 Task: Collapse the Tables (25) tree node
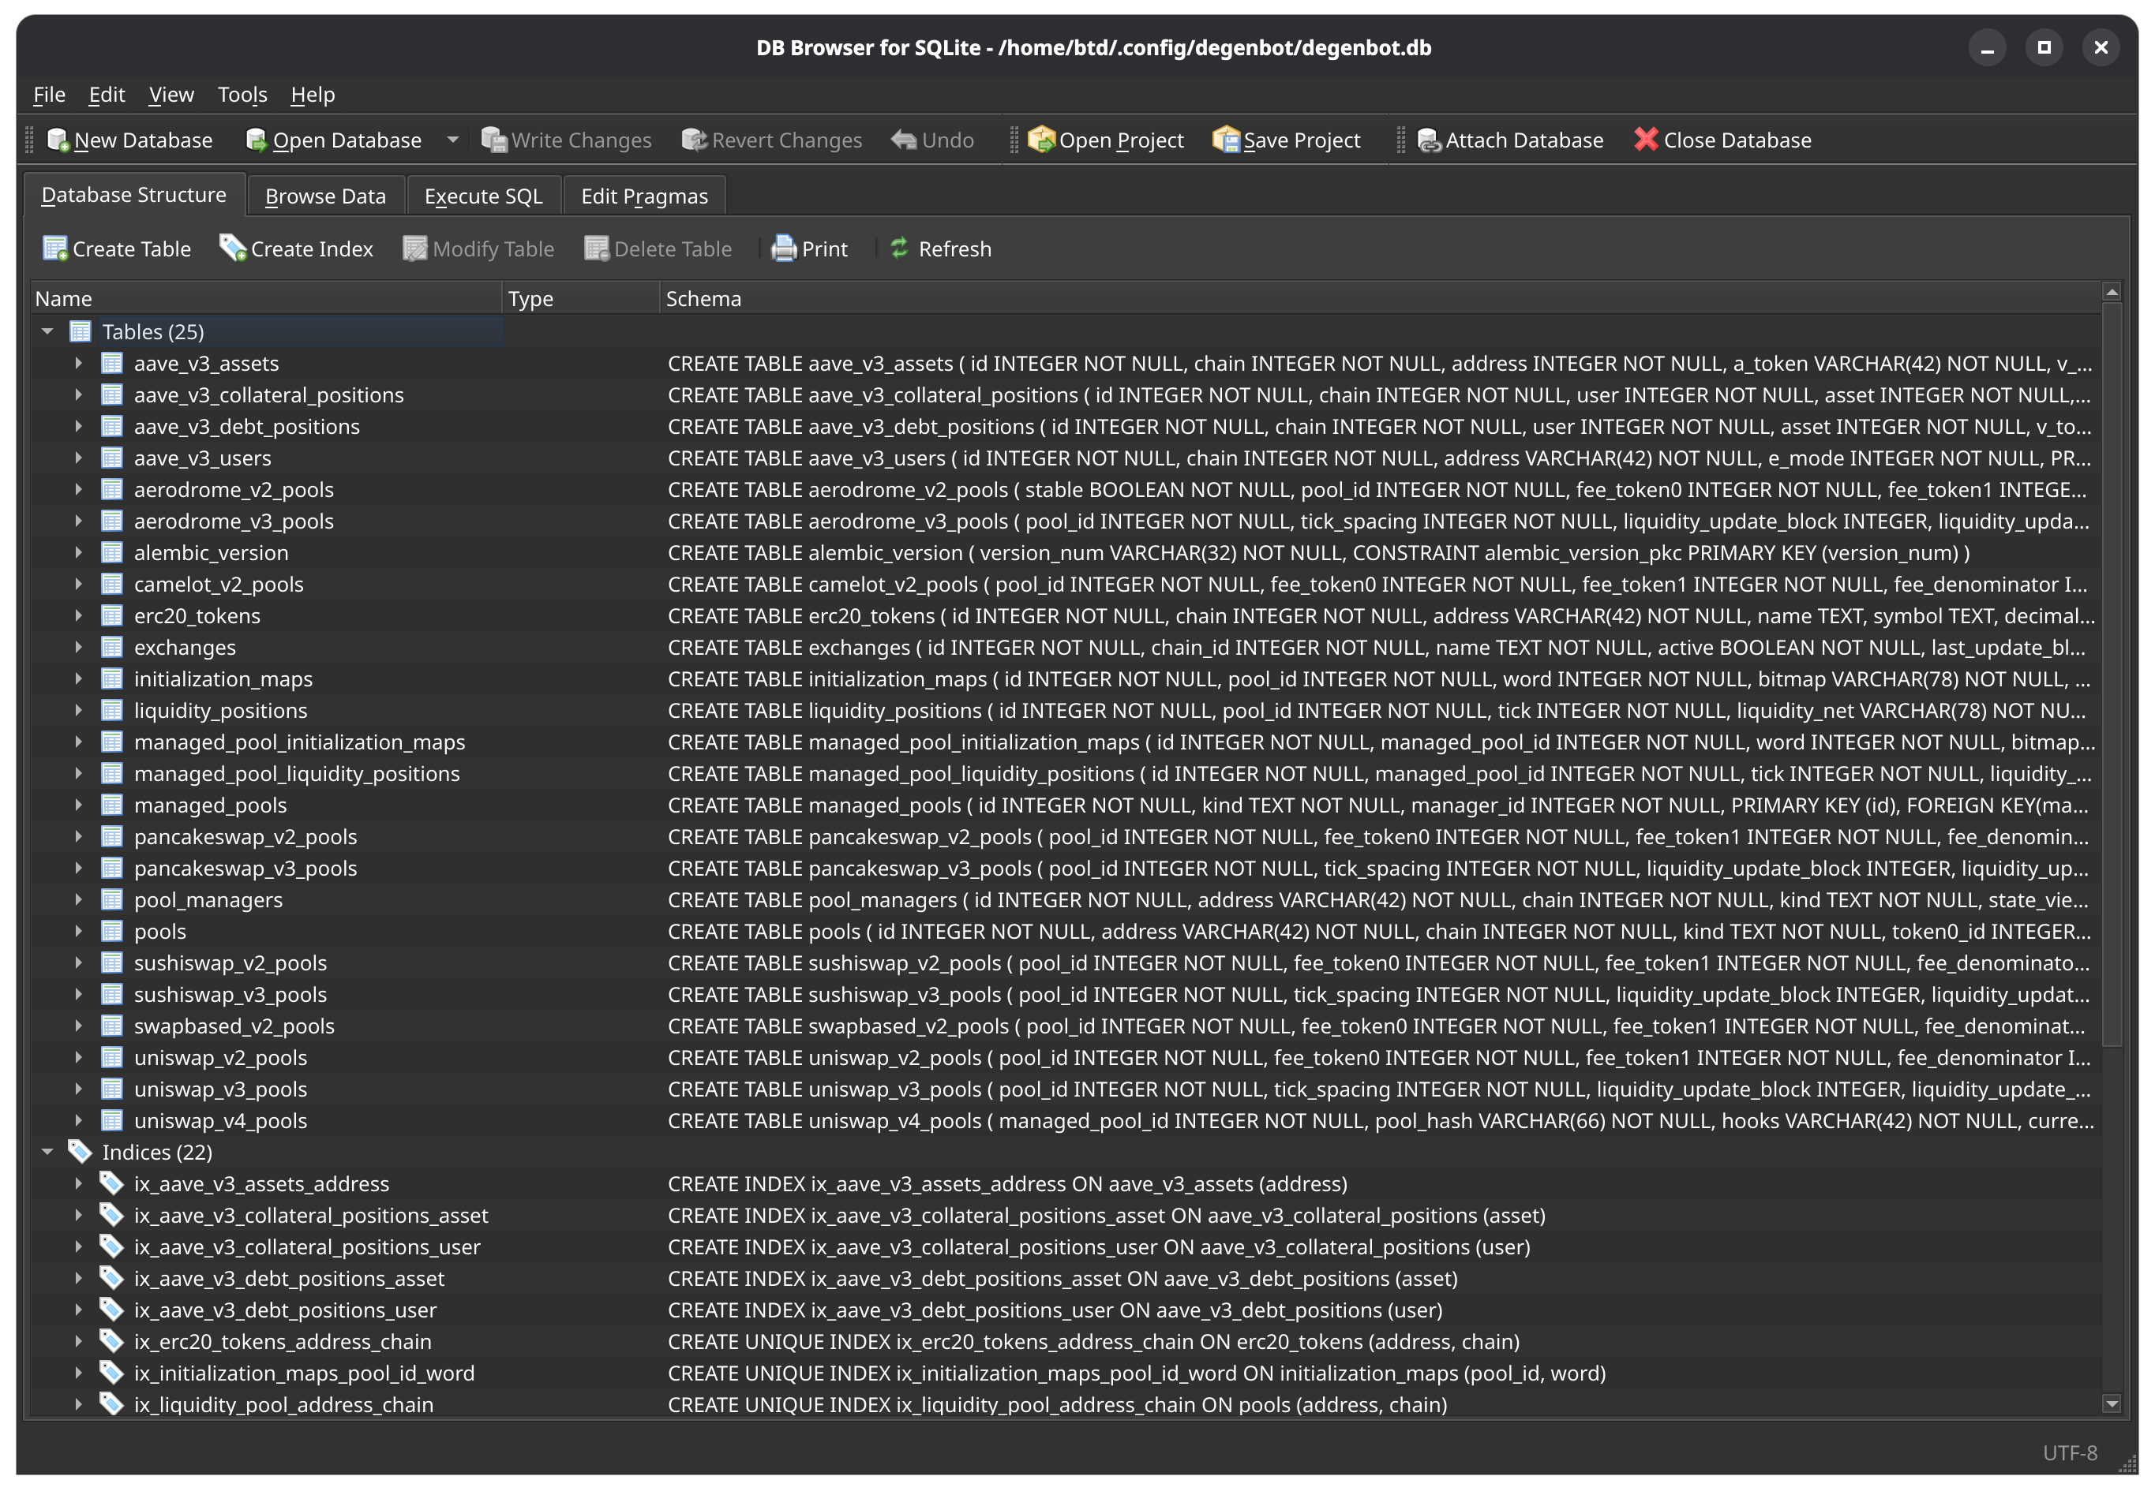(x=47, y=331)
